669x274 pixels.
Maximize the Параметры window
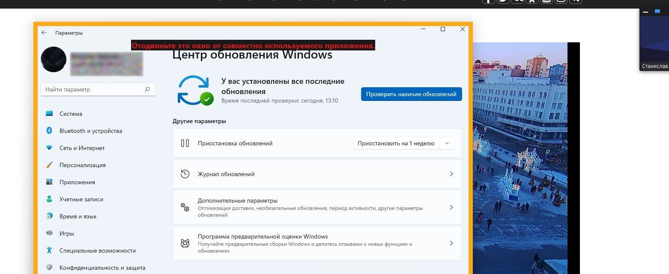pos(443,29)
